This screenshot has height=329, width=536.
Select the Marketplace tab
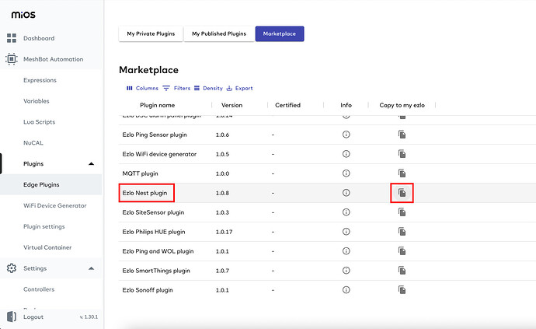pyautogui.click(x=280, y=33)
